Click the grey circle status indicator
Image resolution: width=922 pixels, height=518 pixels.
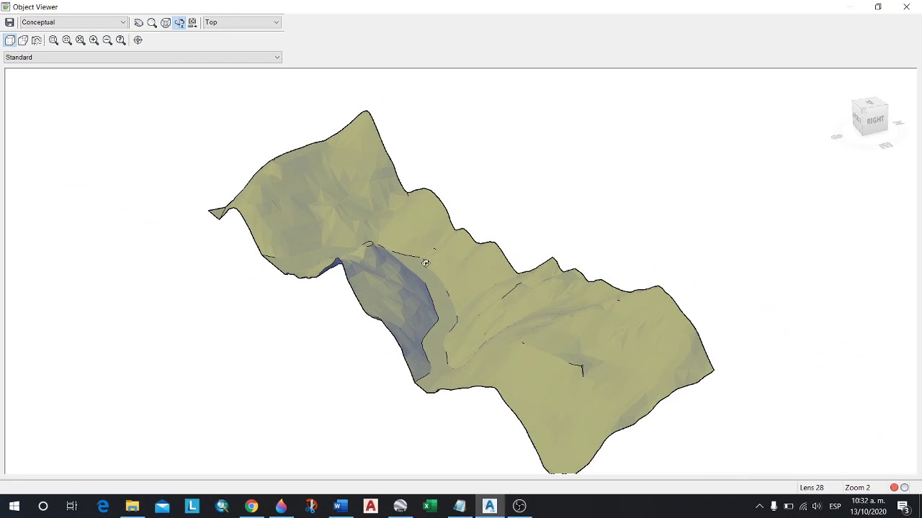(x=905, y=488)
